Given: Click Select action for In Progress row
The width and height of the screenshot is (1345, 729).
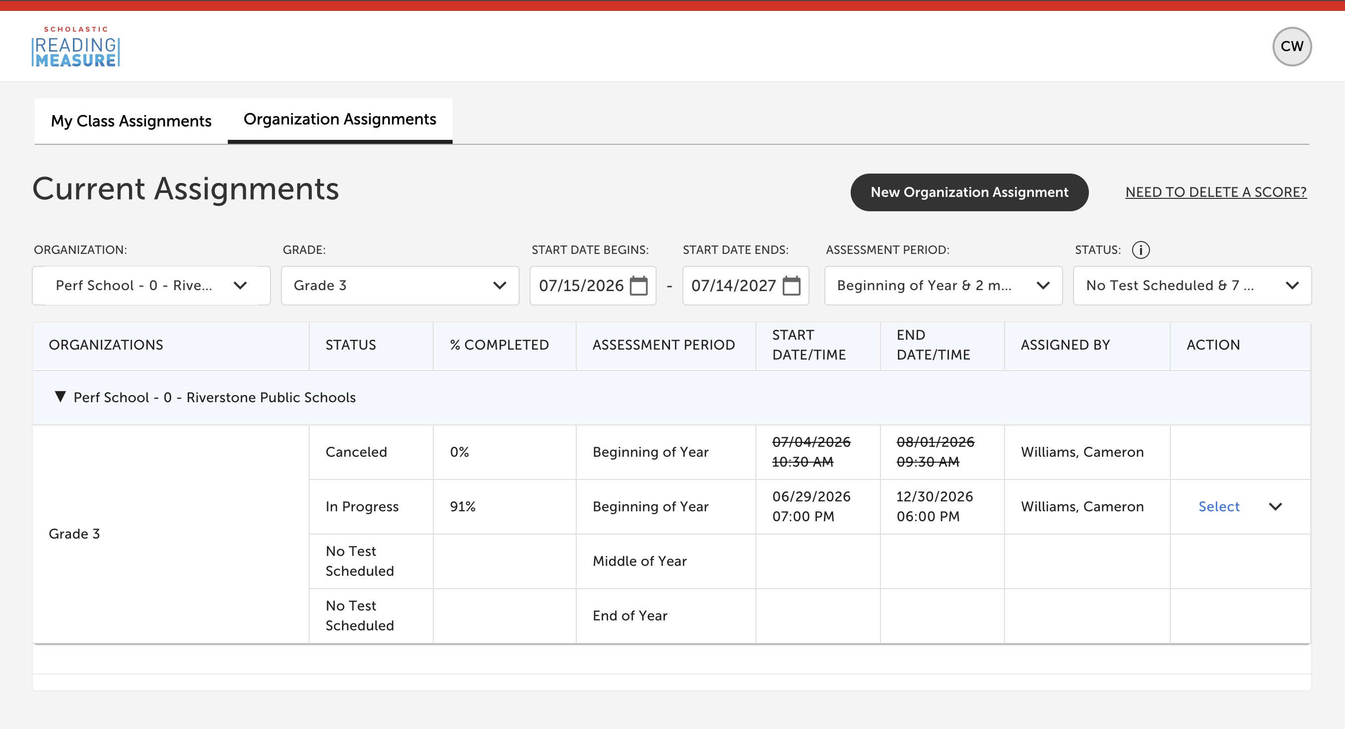Looking at the screenshot, I should click(x=1218, y=507).
